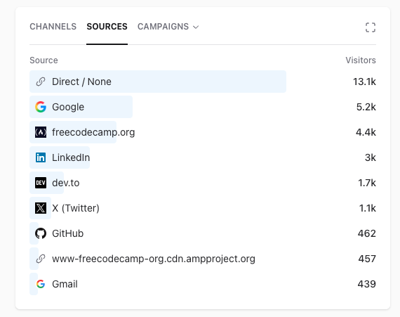Click the LinkedIn logo icon

point(41,157)
